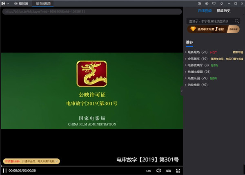Screen dimensions: 245x175
Task: Expand the 热播电视剧 category
Action: coord(198,72)
